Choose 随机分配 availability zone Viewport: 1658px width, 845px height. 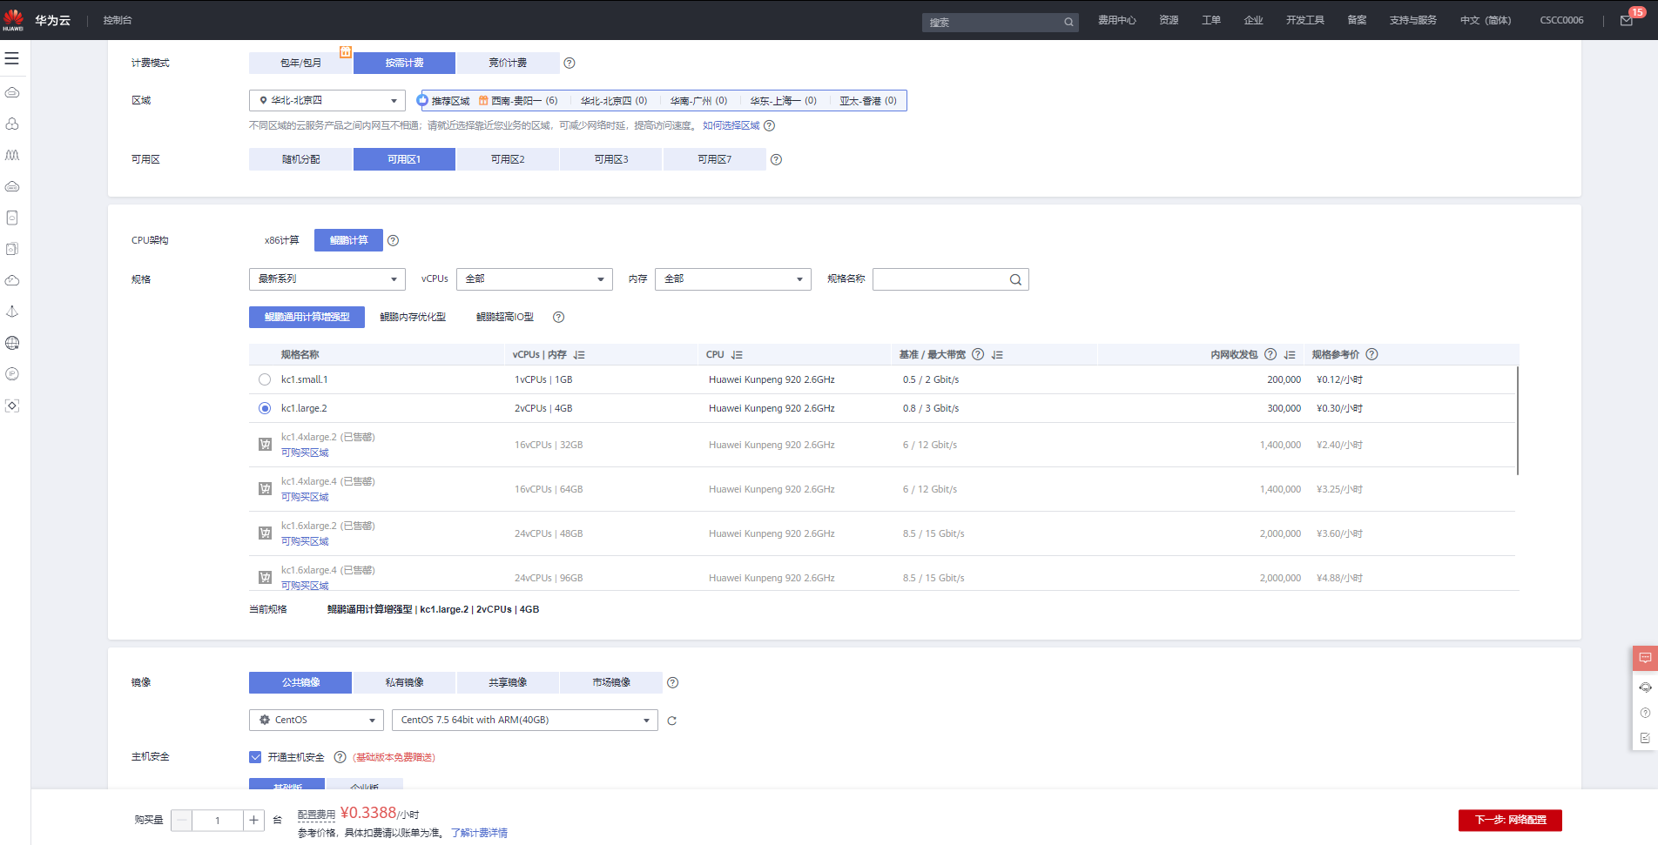(300, 159)
